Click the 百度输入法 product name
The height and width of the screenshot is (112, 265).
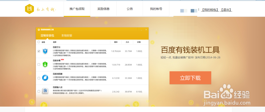[x=58, y=87]
